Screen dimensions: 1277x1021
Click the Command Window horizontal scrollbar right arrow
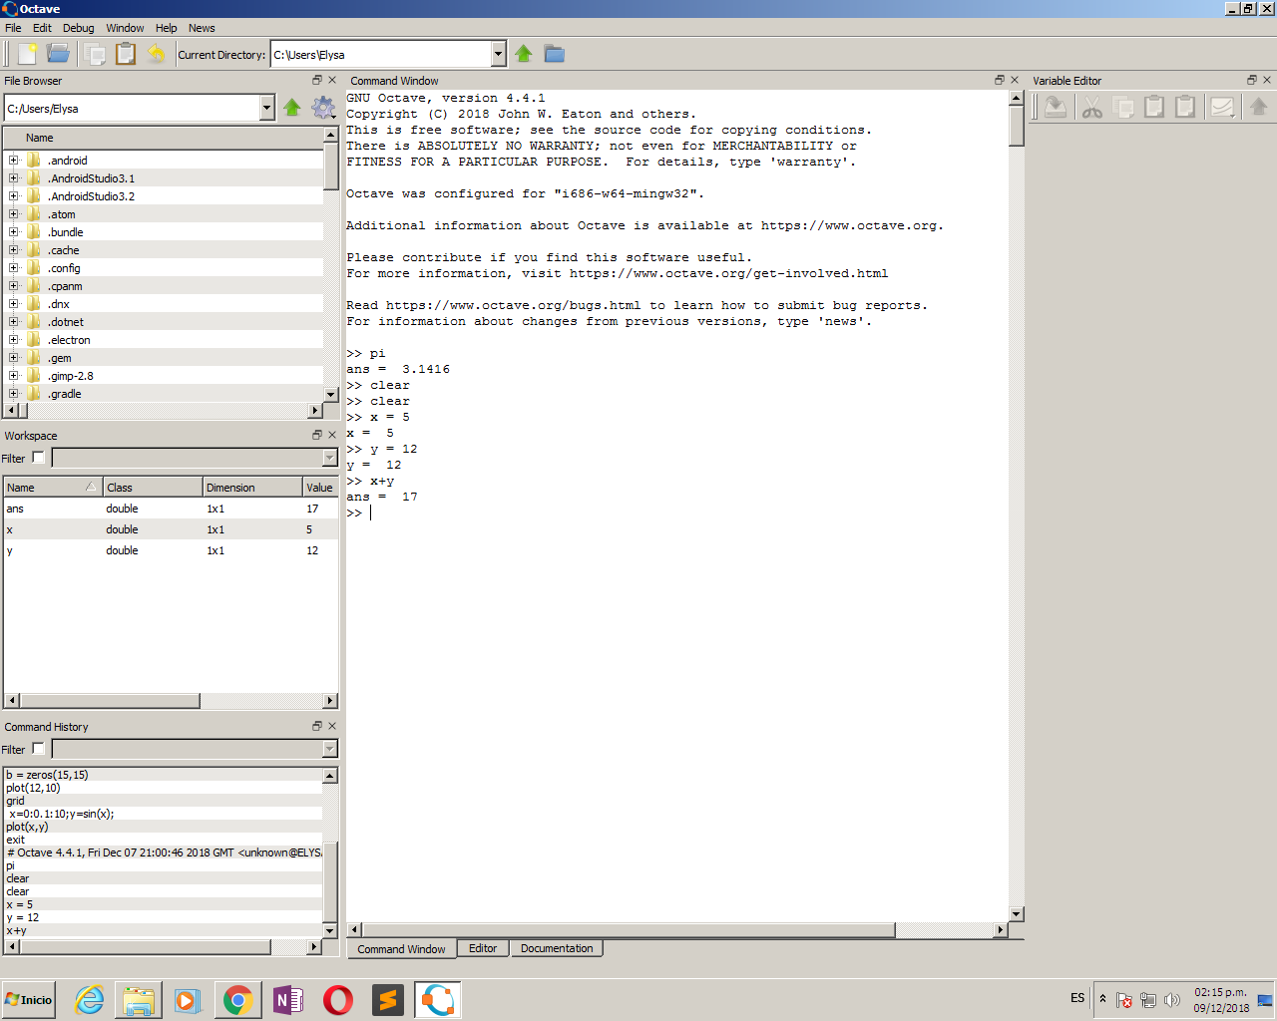pos(1001,929)
